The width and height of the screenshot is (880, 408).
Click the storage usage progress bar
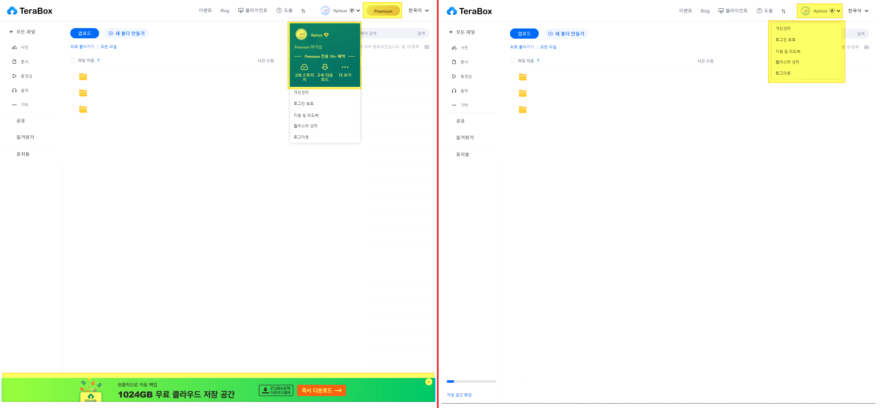coord(471,381)
